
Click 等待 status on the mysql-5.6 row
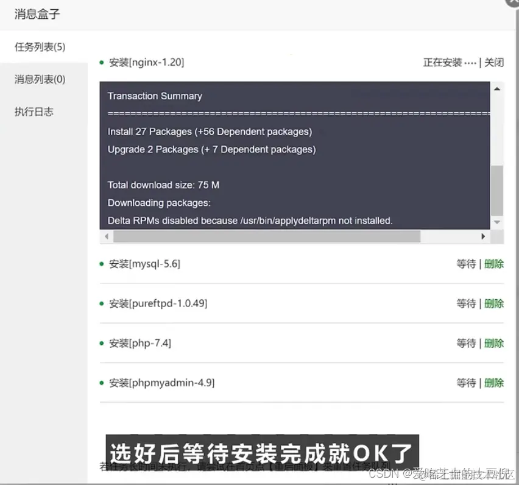point(467,264)
